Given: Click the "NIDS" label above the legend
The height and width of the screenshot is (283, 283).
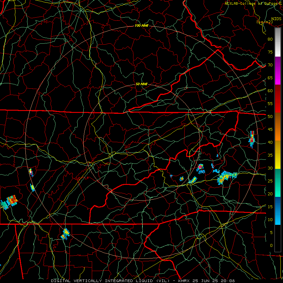Looking at the screenshot, I should [276, 19].
